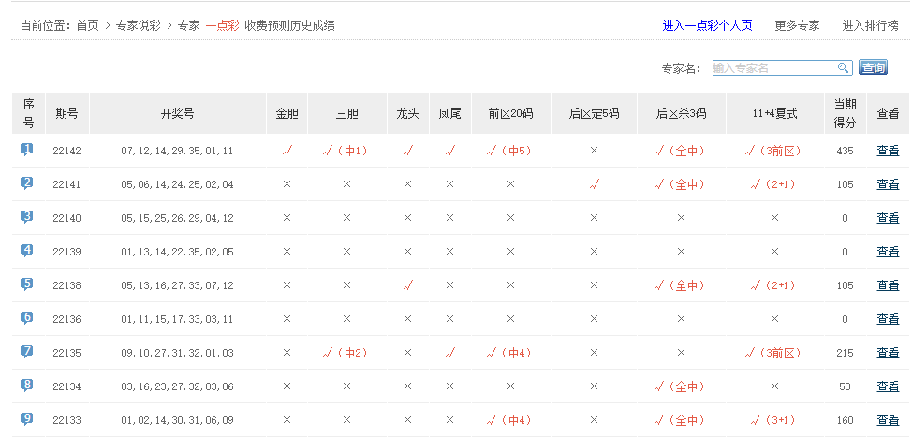The image size is (912, 437).
Task: Click rank badge number 1
Action: [x=27, y=150]
